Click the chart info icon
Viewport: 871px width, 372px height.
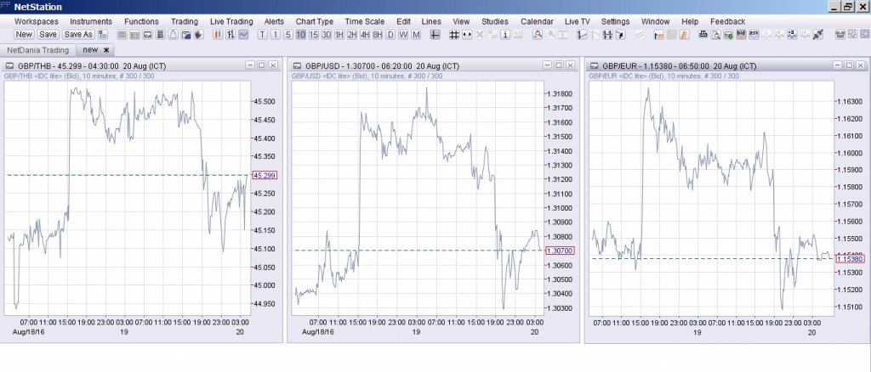[506, 35]
